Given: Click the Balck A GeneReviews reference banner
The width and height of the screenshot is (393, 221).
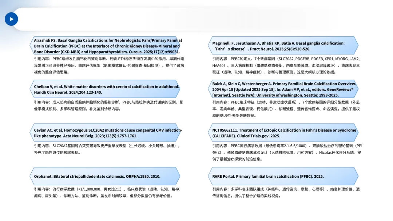Looking at the screenshot, I should click(283, 89).
